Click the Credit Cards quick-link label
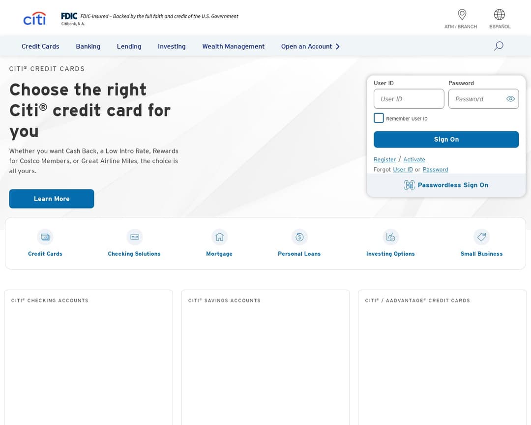The height and width of the screenshot is (425, 531). click(x=45, y=254)
